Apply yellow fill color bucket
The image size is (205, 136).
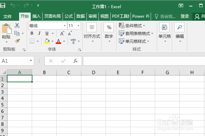47,41
